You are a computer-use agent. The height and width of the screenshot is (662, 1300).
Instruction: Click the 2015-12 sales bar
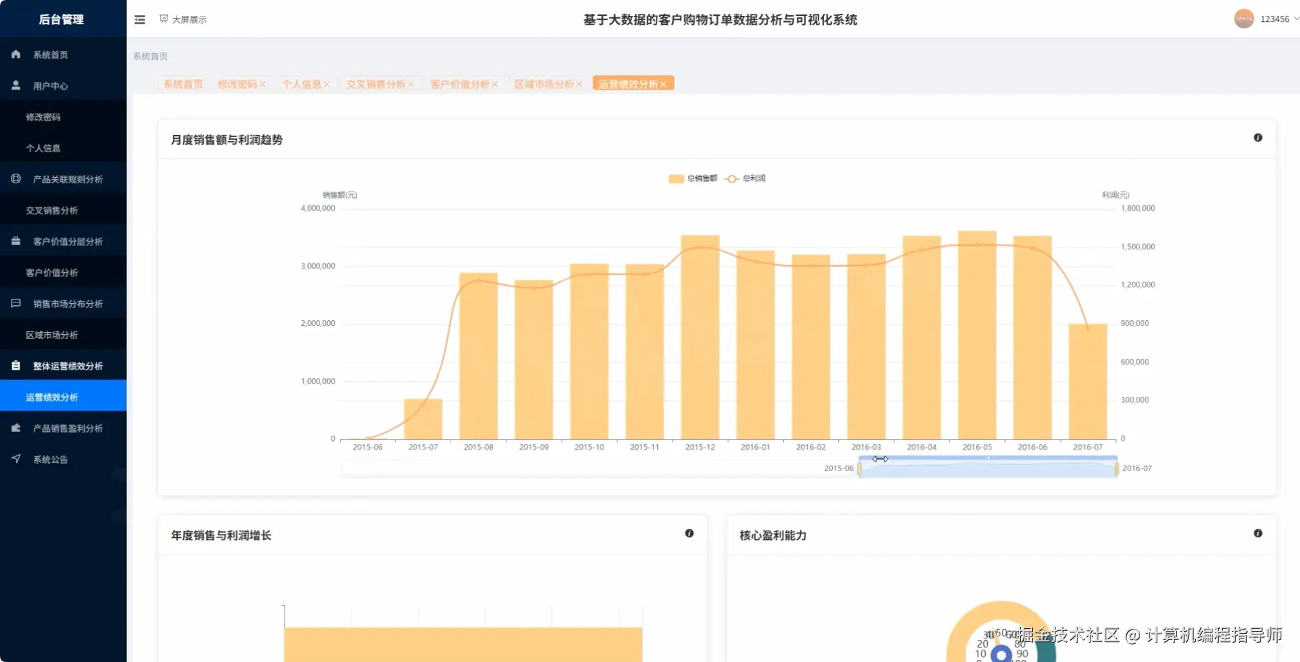point(700,337)
